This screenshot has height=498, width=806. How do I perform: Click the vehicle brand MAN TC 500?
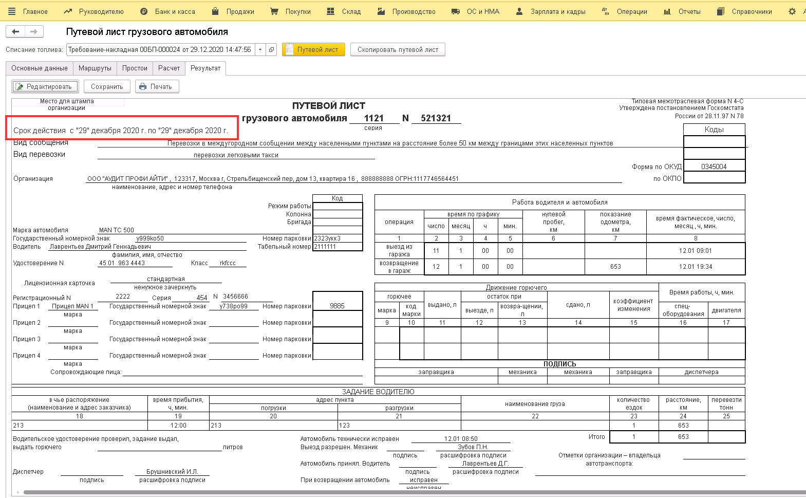[x=117, y=230]
